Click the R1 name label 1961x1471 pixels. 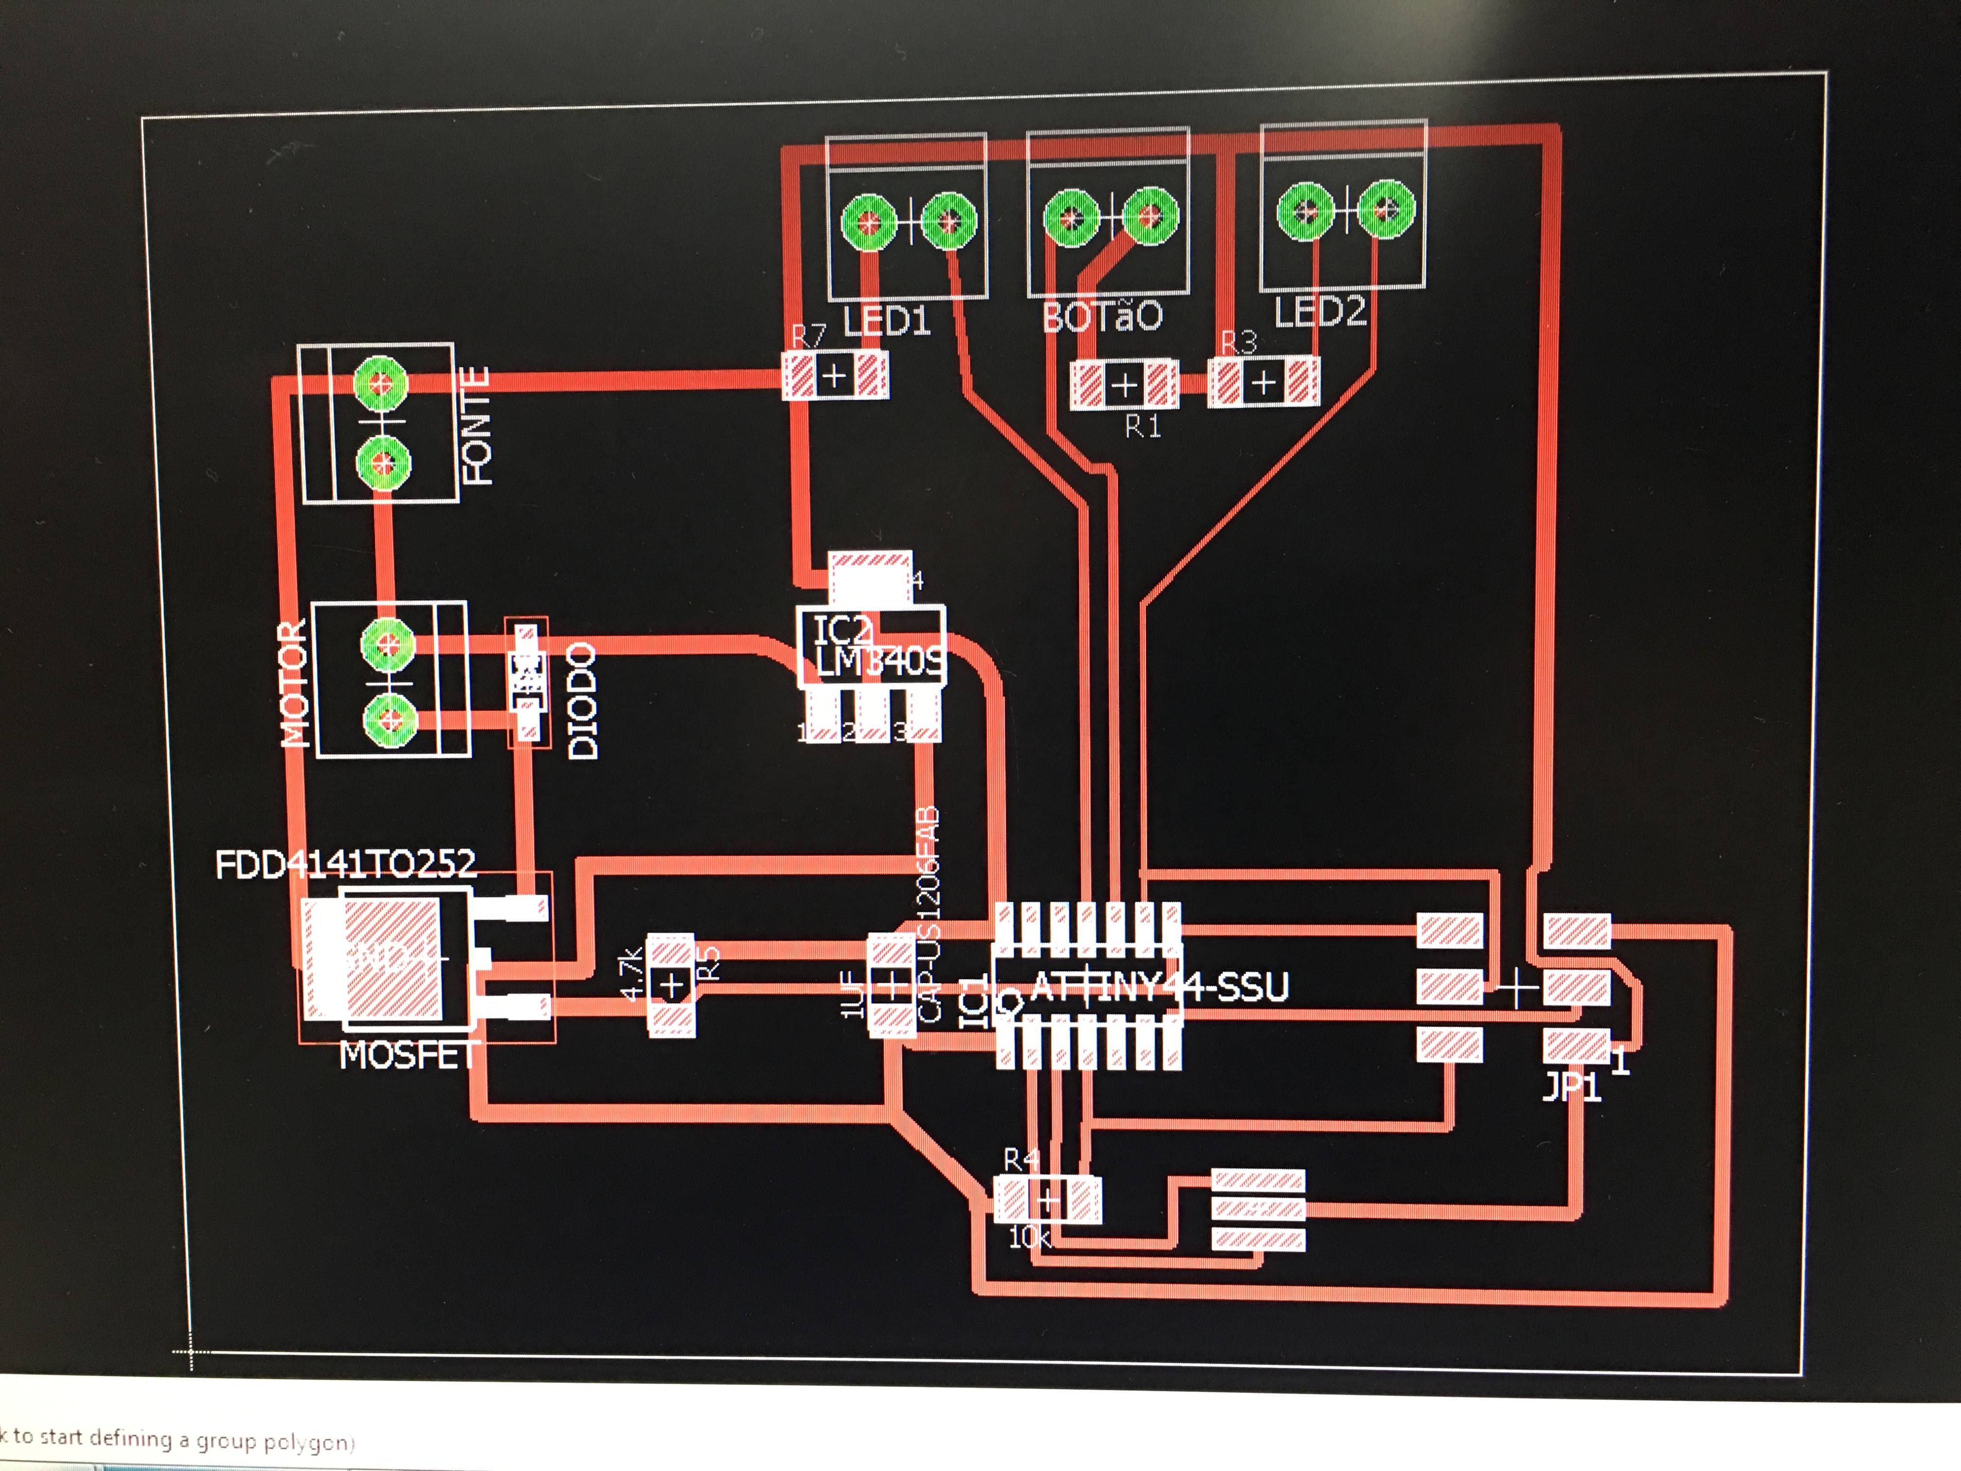(1143, 427)
